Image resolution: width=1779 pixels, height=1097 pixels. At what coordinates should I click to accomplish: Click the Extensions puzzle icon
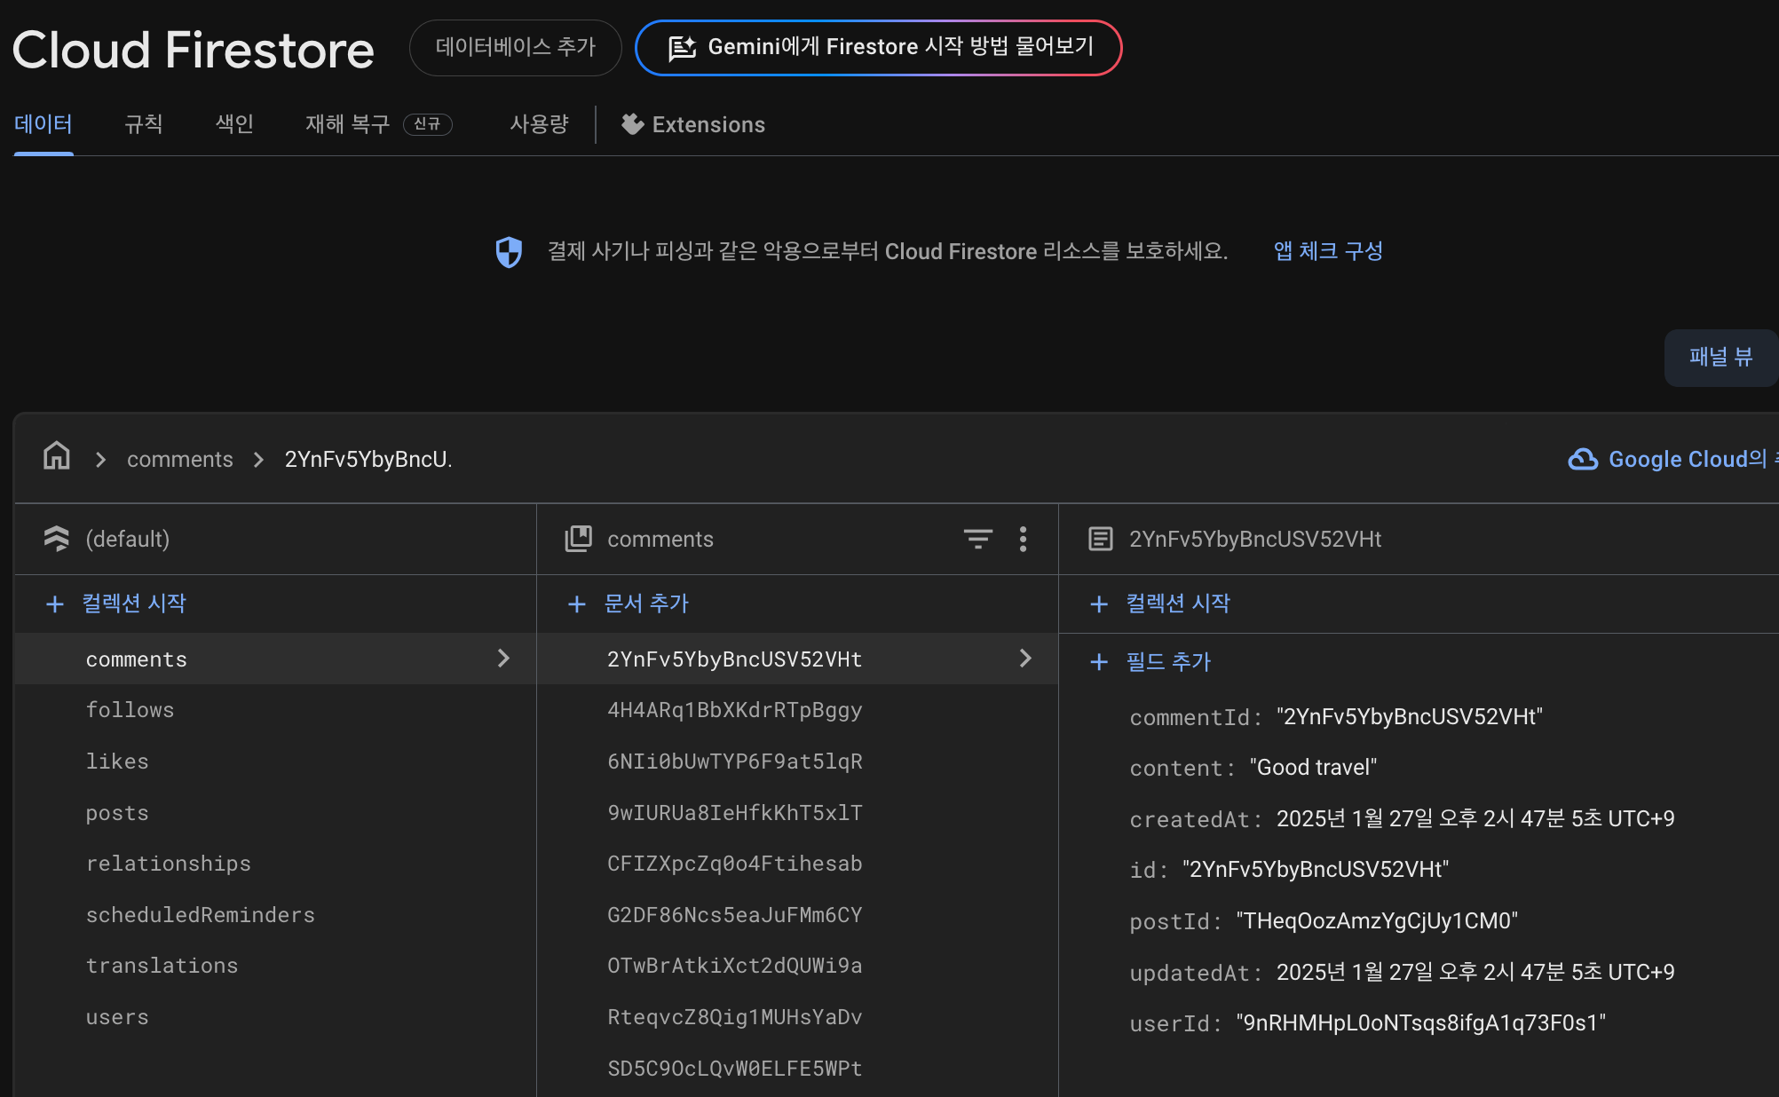[632, 124]
